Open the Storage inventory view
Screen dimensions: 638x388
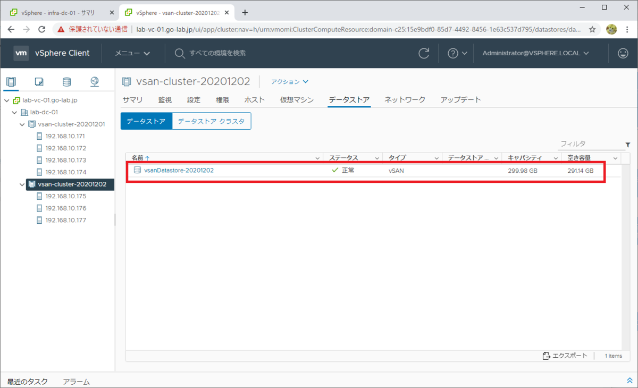[x=66, y=82]
